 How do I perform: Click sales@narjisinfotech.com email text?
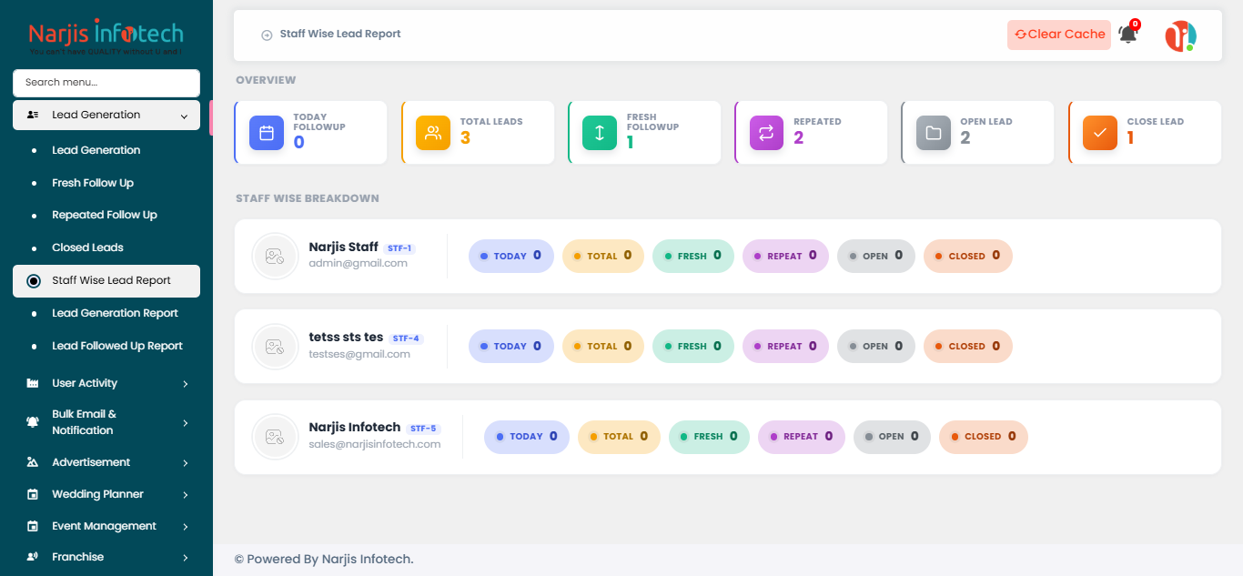(375, 444)
